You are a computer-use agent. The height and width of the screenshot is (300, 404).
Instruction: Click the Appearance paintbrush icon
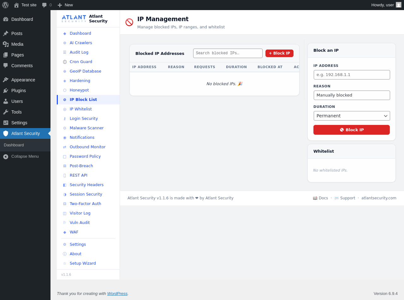(x=6, y=80)
